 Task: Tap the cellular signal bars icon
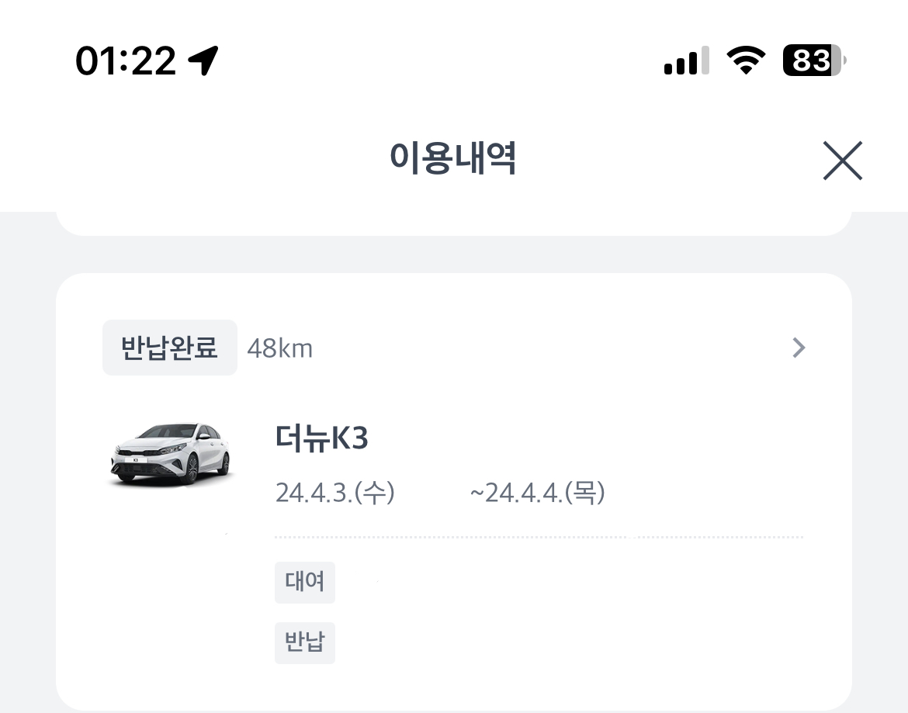click(x=686, y=61)
